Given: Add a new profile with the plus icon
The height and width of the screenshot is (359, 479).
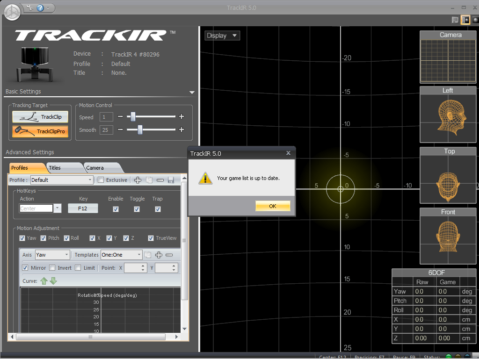Looking at the screenshot, I should [138, 180].
